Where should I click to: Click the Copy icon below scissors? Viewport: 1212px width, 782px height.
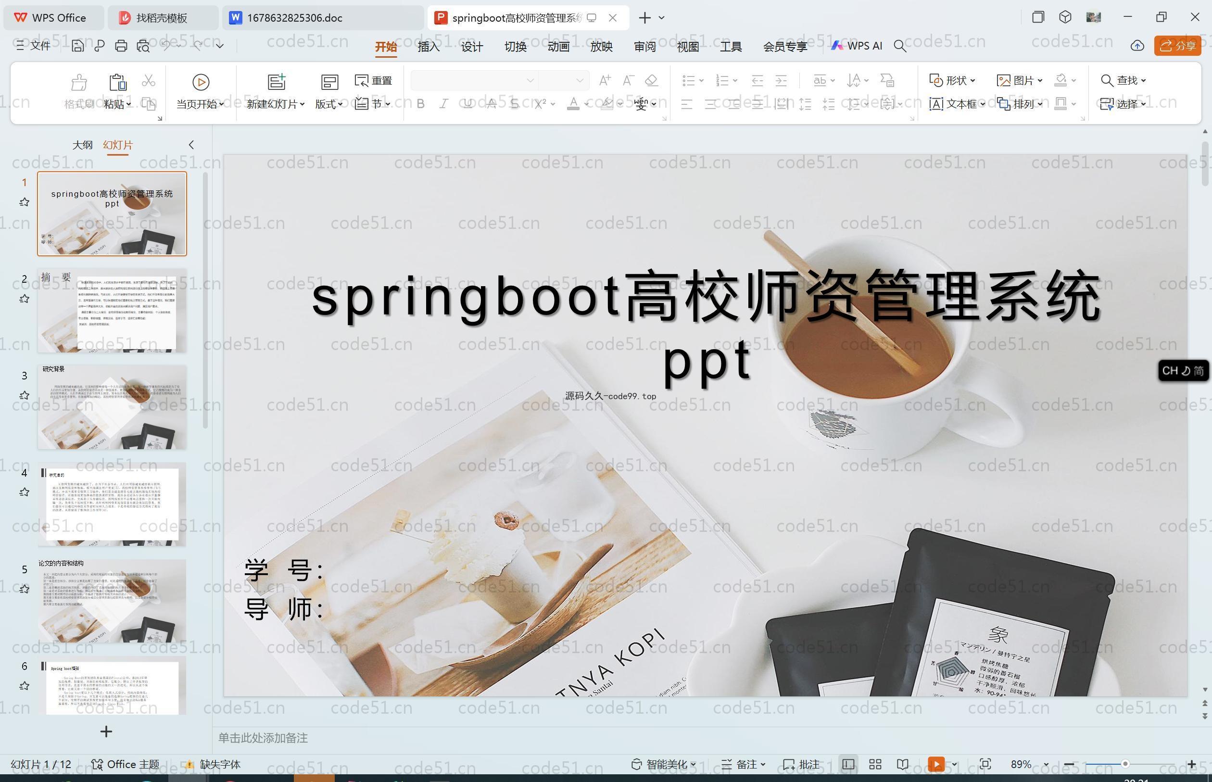[148, 104]
